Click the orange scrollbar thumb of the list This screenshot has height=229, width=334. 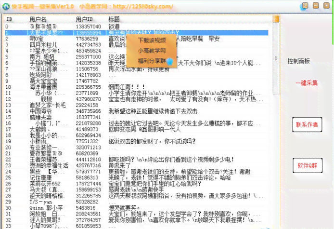click(x=276, y=19)
